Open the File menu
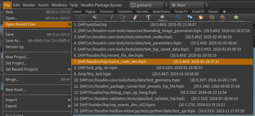The height and width of the screenshot is (116, 255). 7,5
